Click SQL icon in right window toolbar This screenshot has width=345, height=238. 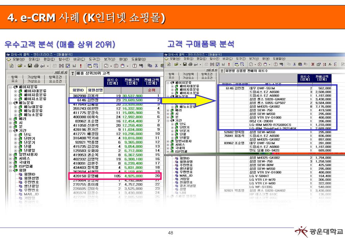[281, 64]
